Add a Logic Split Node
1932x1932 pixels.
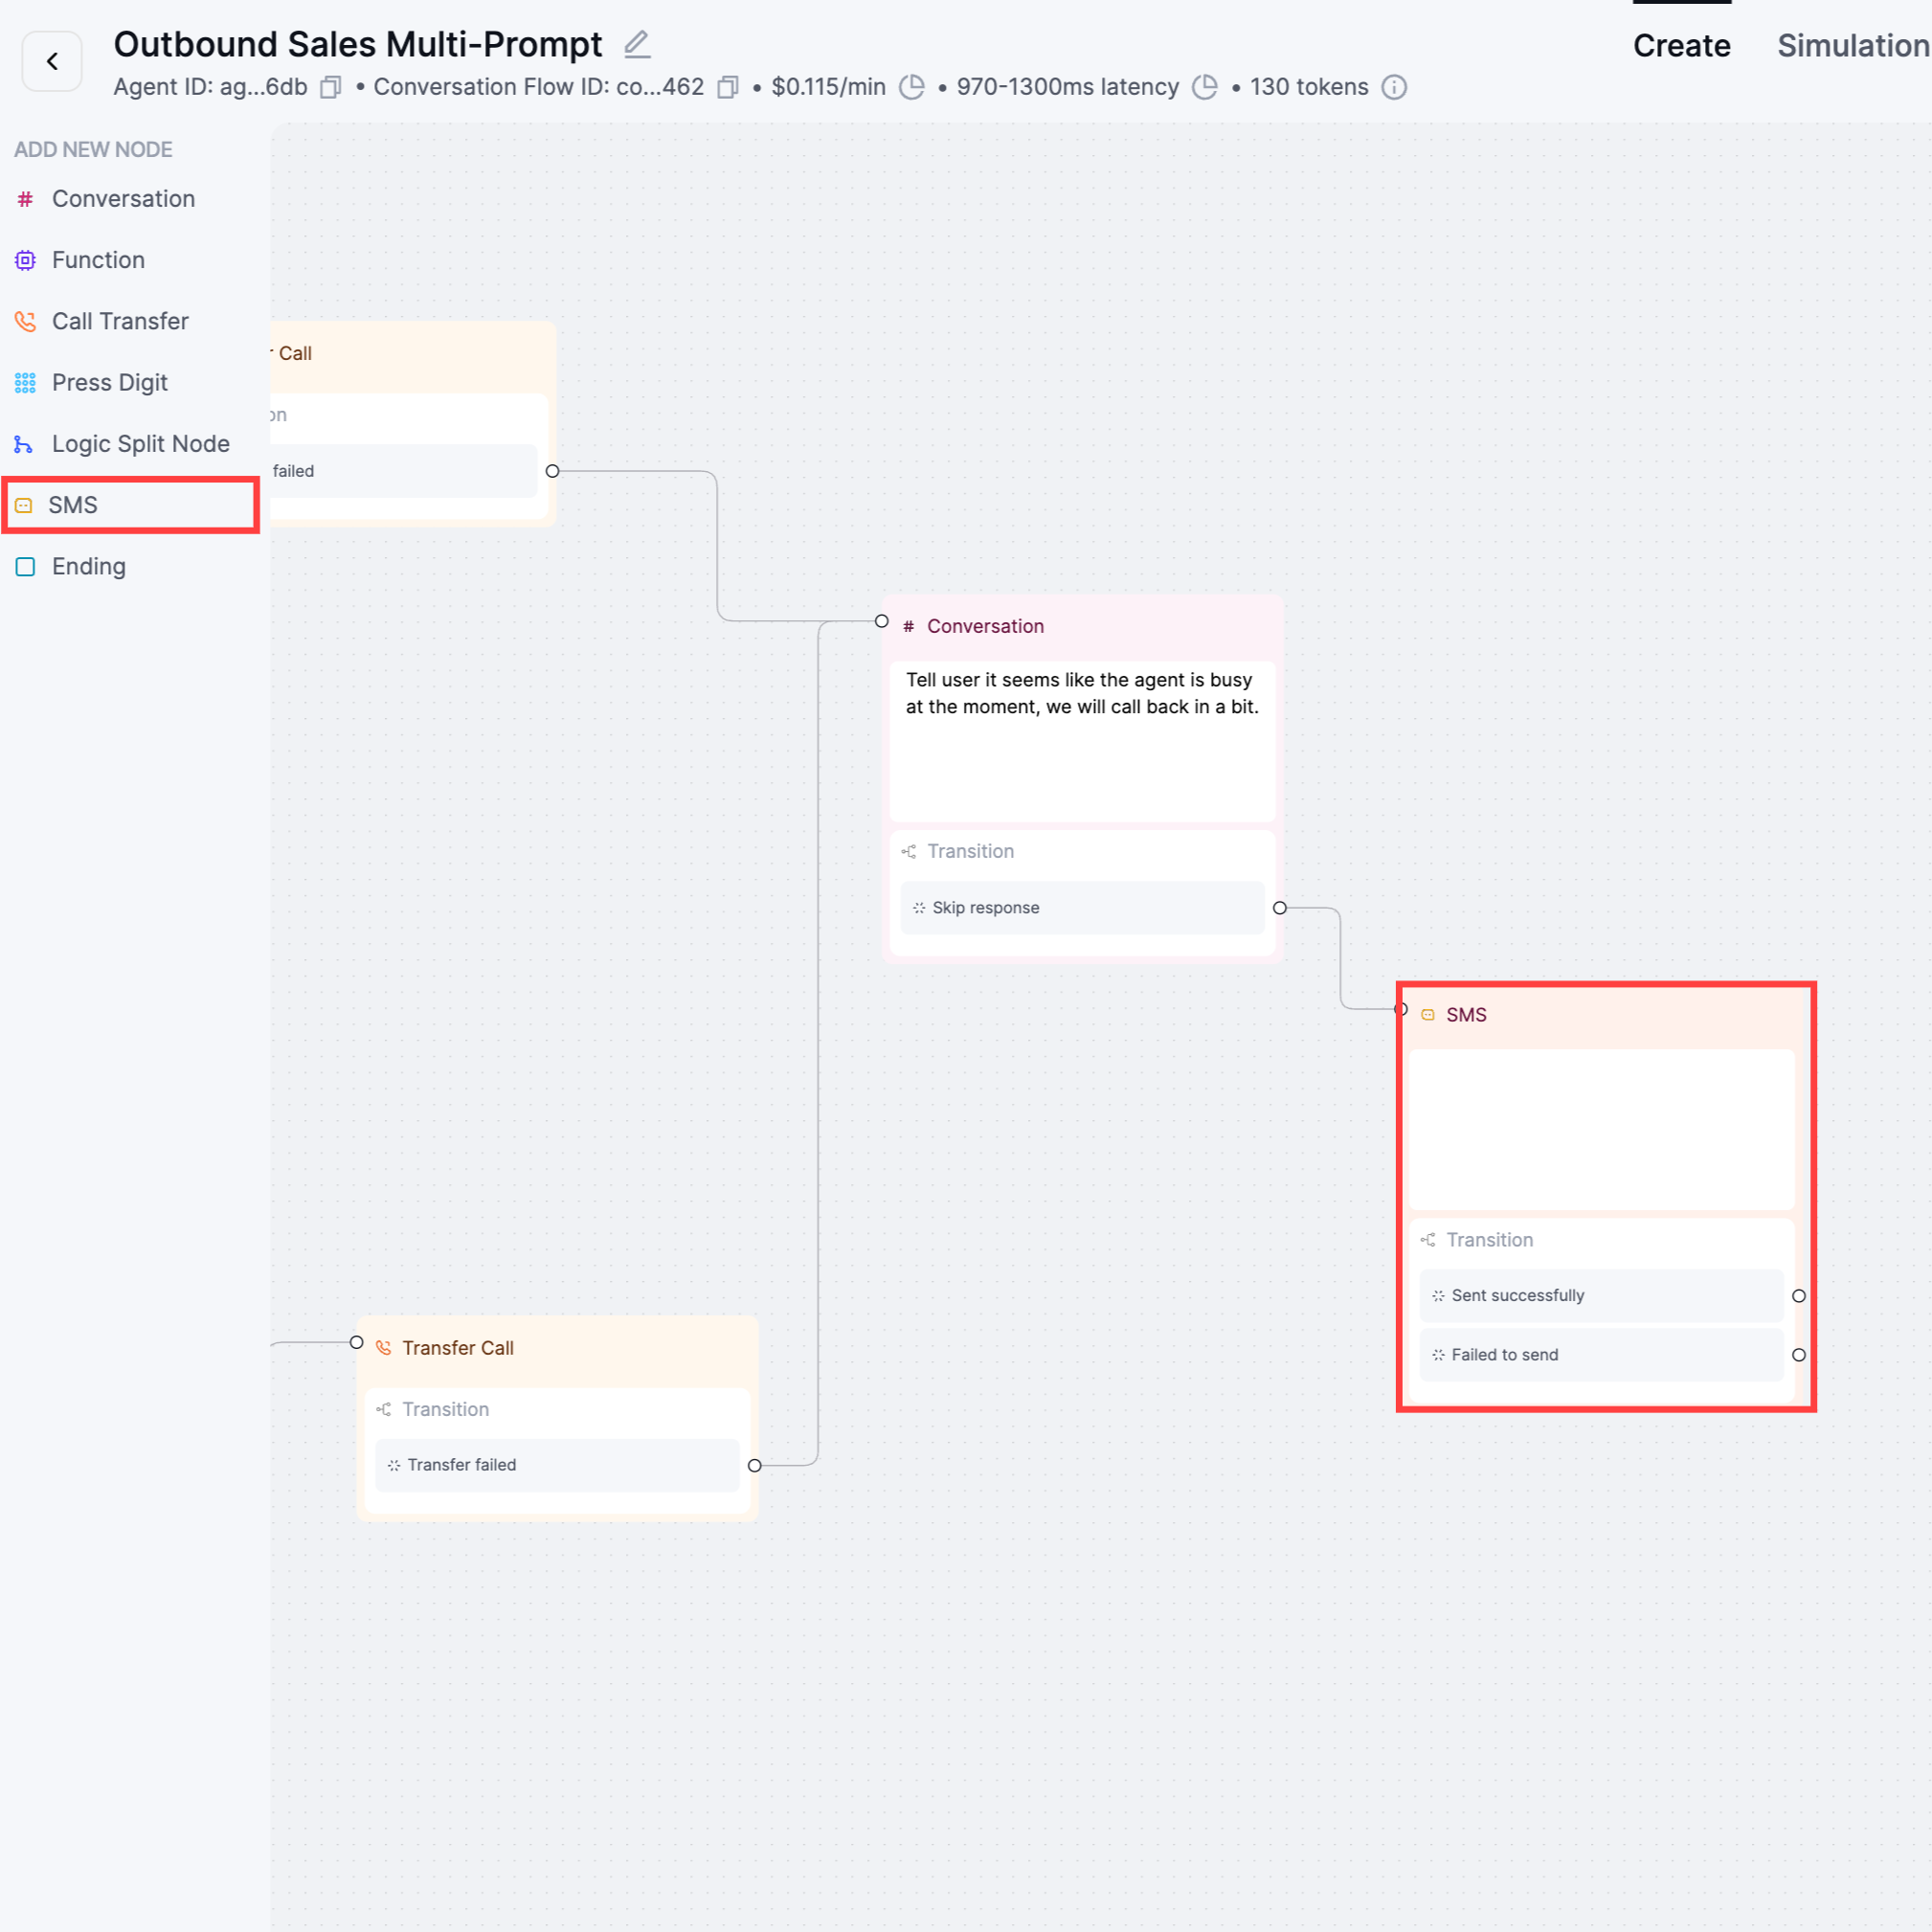tap(140, 443)
